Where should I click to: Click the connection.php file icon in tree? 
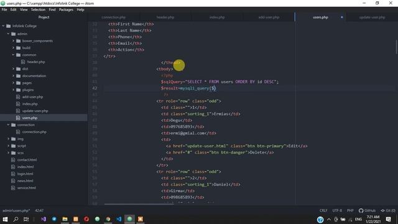[18, 132]
